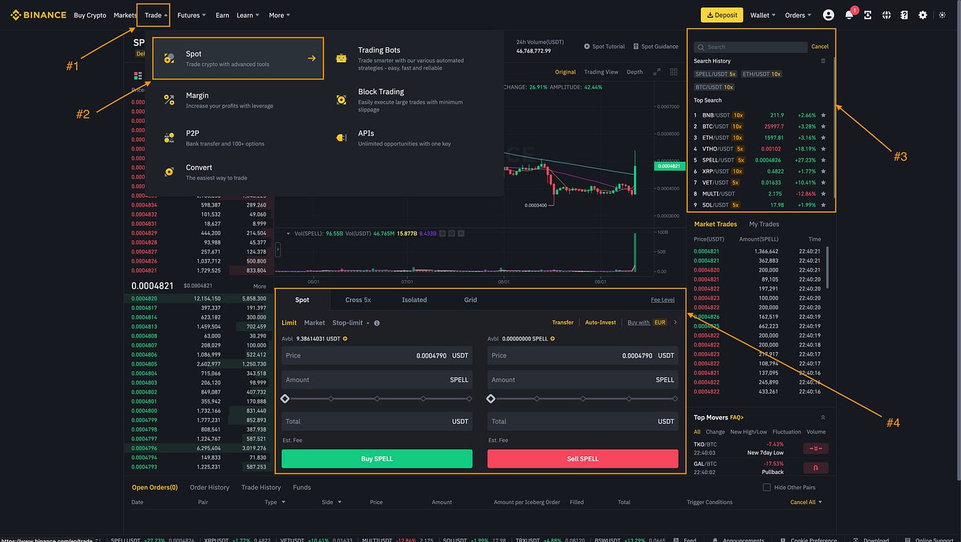Screen dimensions: 961x542
Task: Favorite BTC/USDT with its star
Action: tap(823, 126)
